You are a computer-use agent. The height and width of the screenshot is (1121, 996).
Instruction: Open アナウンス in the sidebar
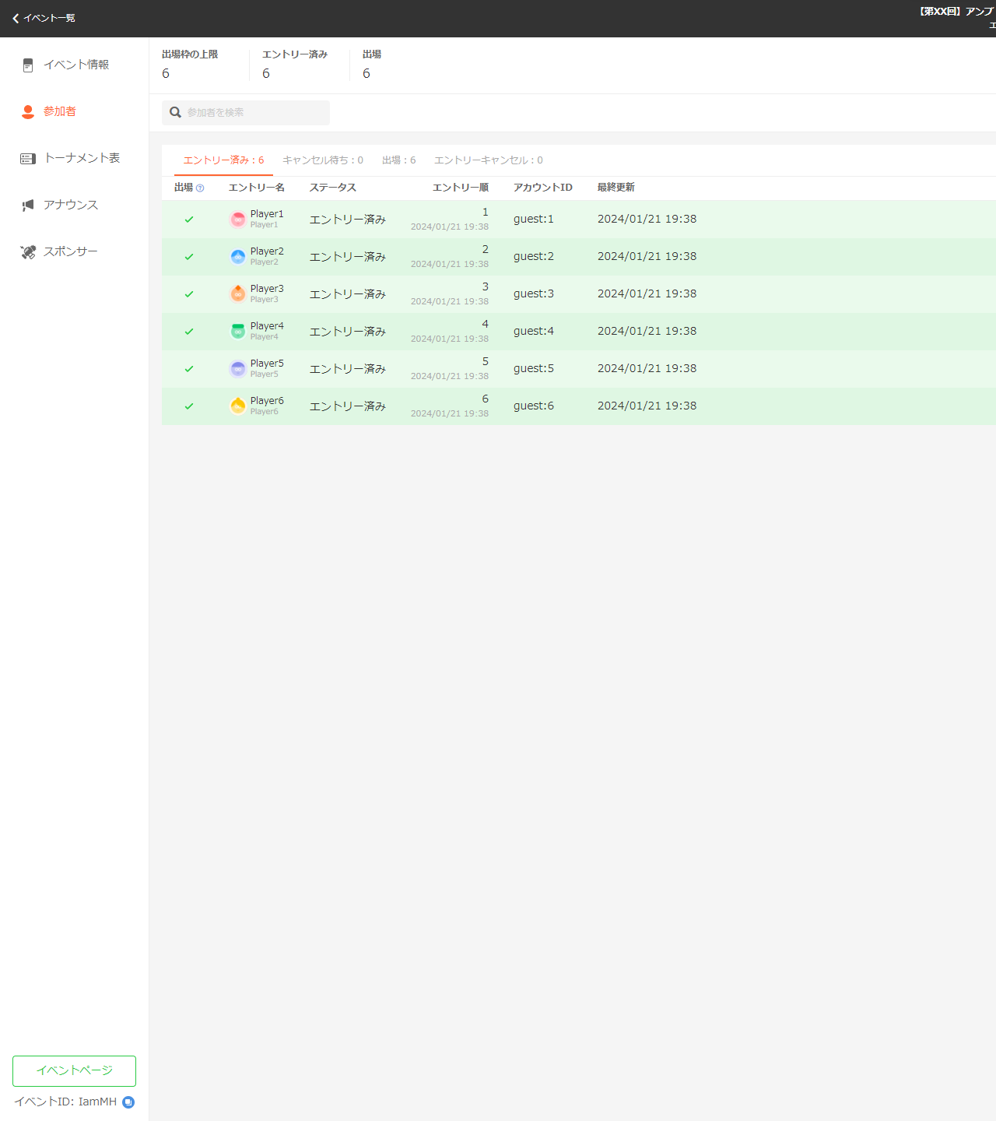click(x=75, y=206)
